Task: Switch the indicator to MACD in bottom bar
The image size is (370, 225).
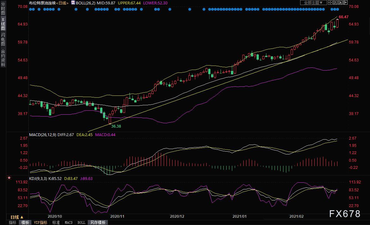Action: 69,222
